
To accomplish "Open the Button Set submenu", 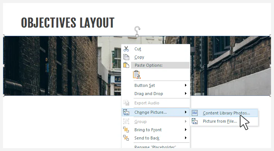I will point(156,85).
